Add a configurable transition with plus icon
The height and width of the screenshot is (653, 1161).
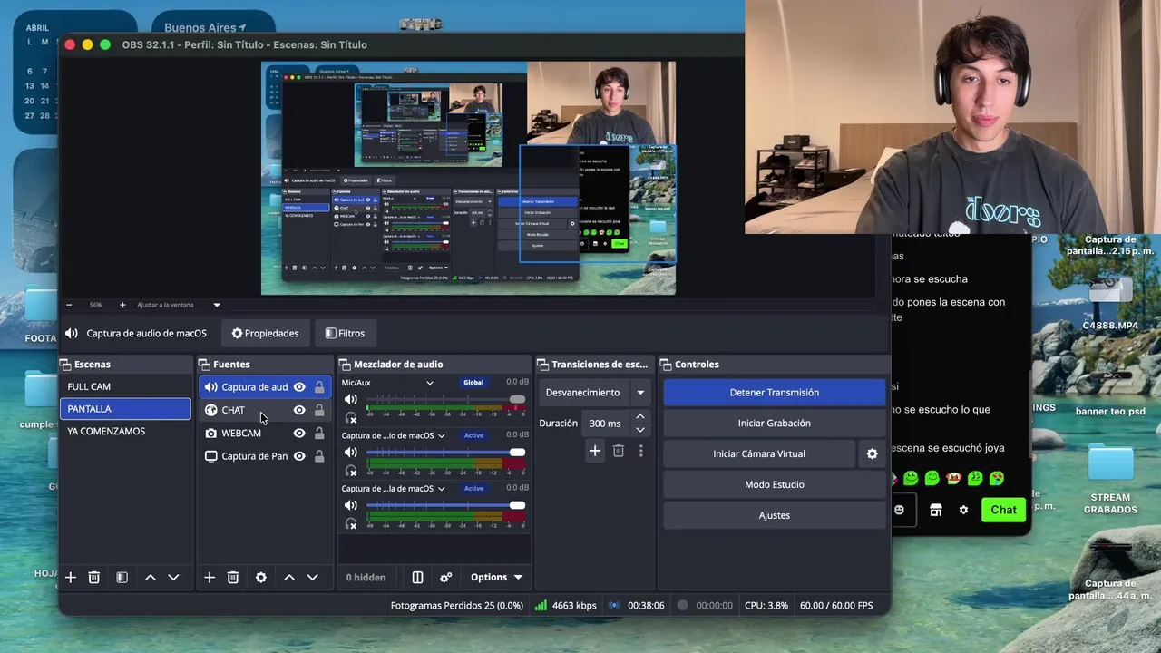[x=595, y=451]
